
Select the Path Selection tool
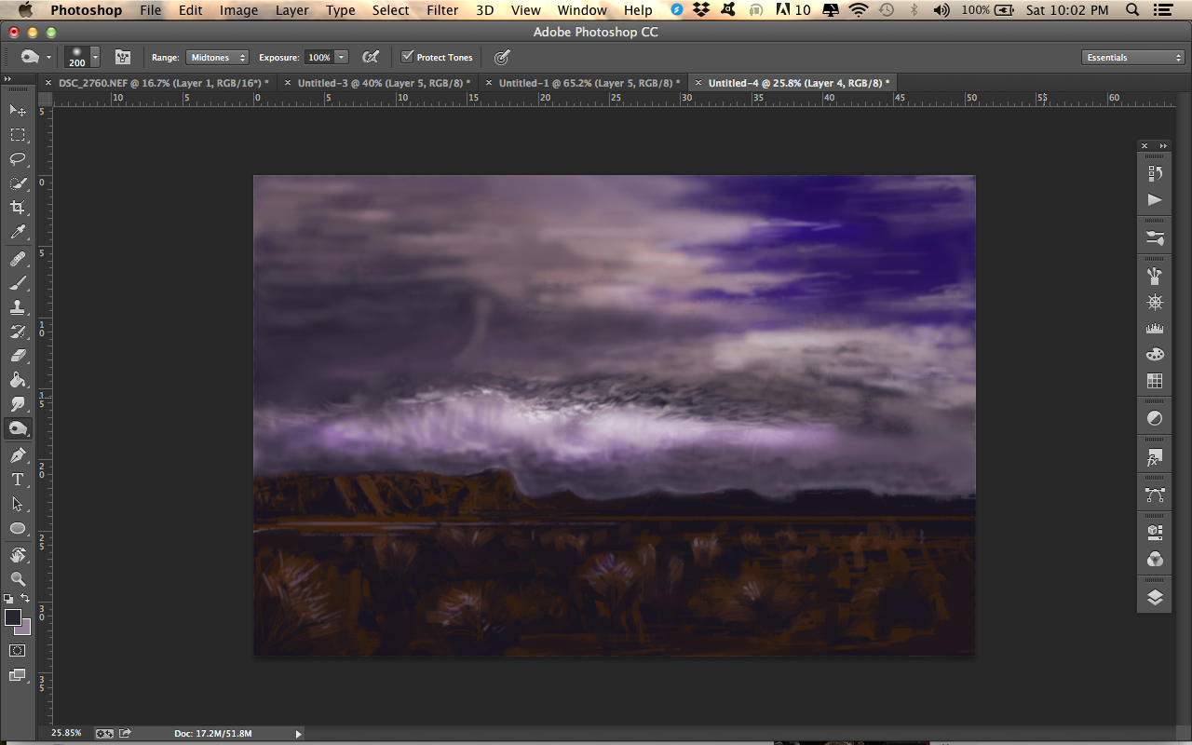point(18,504)
